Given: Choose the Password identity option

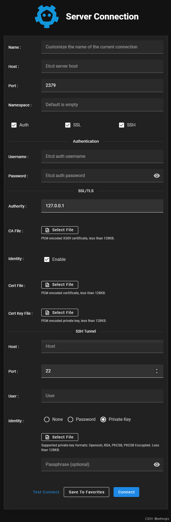Looking at the screenshot, I should coord(70,419).
